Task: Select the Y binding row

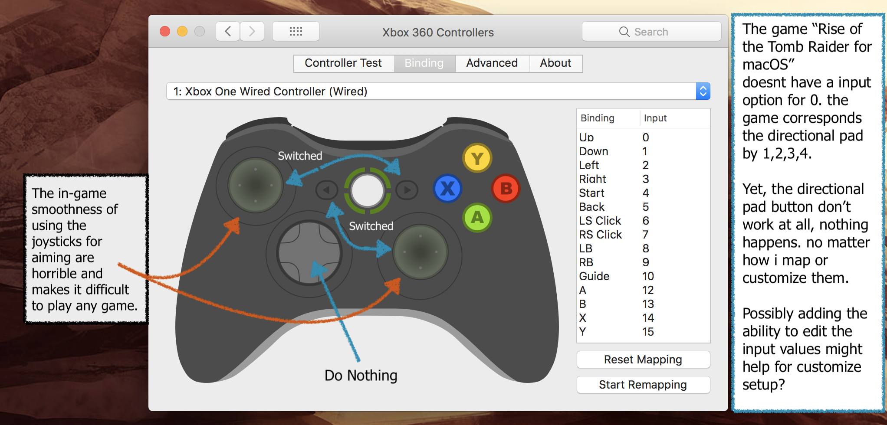Action: click(x=643, y=332)
